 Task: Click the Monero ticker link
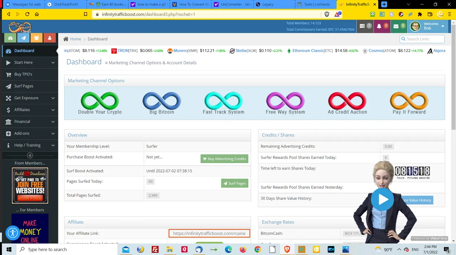[x=180, y=51]
